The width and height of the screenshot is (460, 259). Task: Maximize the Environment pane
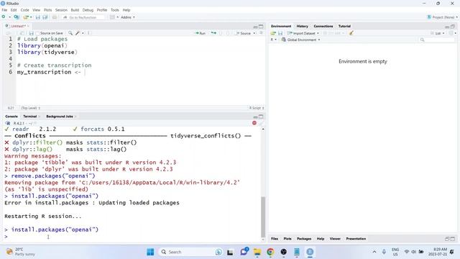[x=453, y=27]
